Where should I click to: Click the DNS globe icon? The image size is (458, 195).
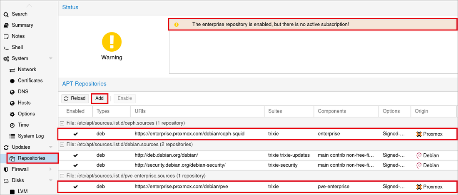(x=12, y=92)
